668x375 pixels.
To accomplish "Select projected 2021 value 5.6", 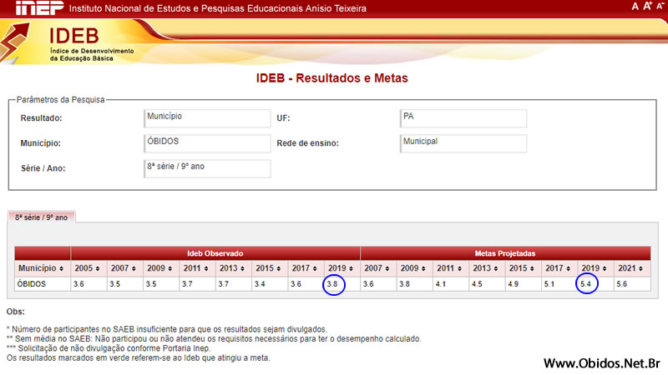I will (632, 284).
